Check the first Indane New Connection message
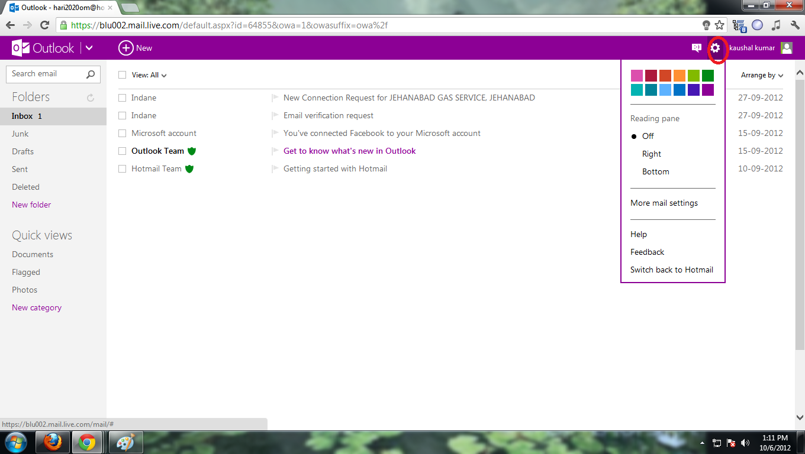 pos(123,98)
